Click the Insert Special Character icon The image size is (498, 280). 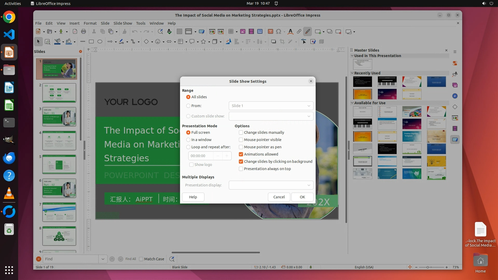[279, 31]
